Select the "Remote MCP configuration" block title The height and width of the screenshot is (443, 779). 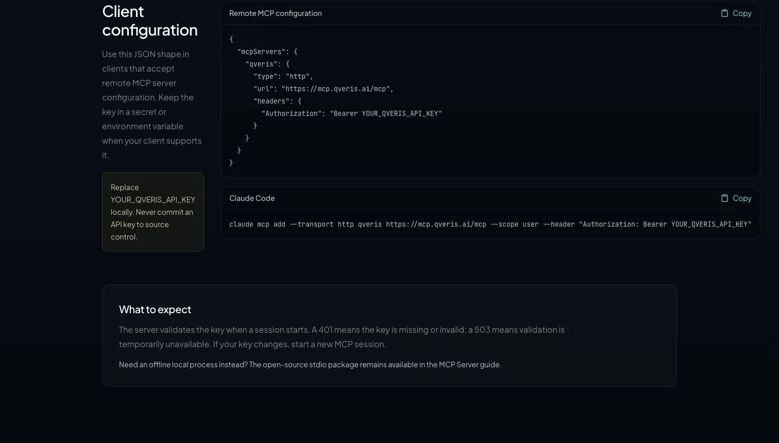point(276,13)
